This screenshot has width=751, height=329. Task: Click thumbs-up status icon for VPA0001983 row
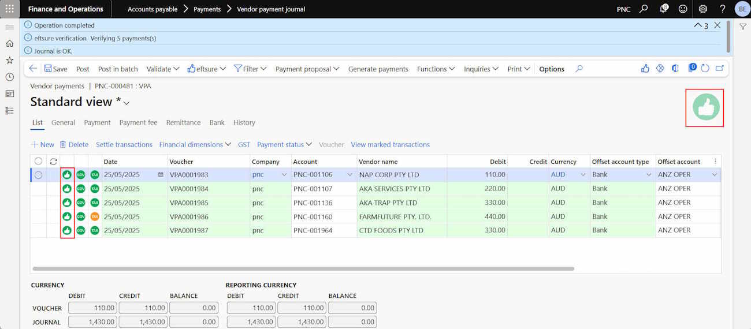67,174
